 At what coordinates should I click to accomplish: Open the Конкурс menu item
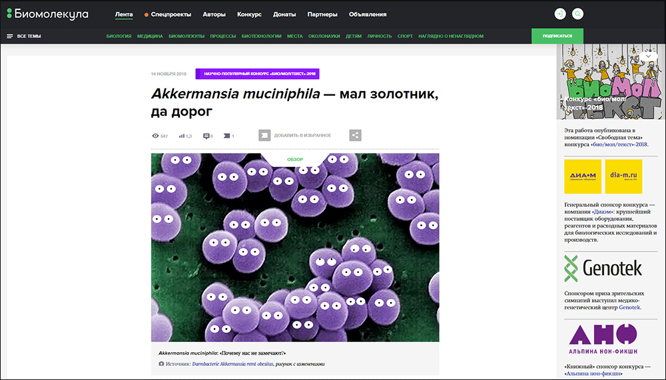pyautogui.click(x=249, y=15)
